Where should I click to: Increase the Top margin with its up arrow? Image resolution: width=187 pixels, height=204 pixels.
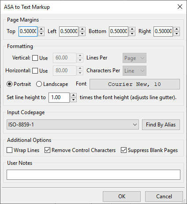pyautogui.click(x=41, y=29)
